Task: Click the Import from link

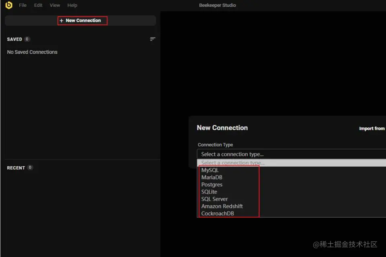Action: (372, 128)
